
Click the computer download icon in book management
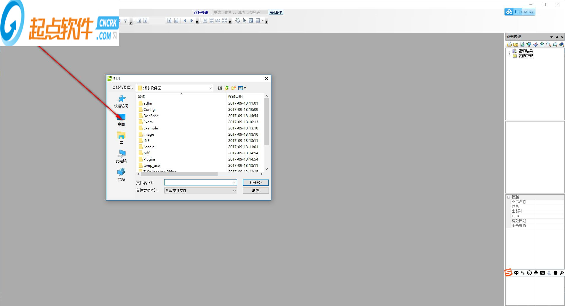coord(529,44)
